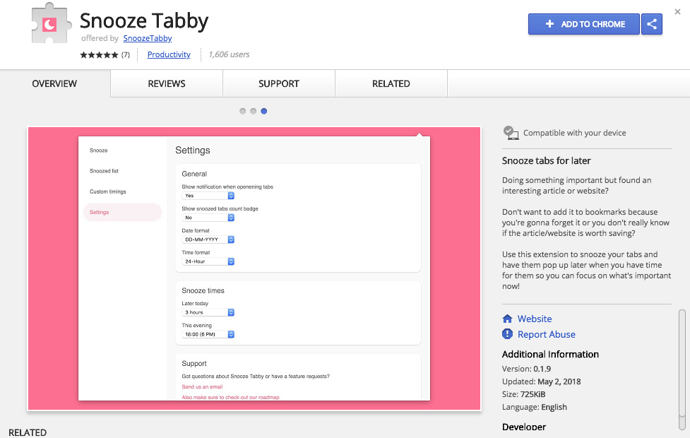
Task: Open the SnoozeTabby developer link
Action: [148, 38]
